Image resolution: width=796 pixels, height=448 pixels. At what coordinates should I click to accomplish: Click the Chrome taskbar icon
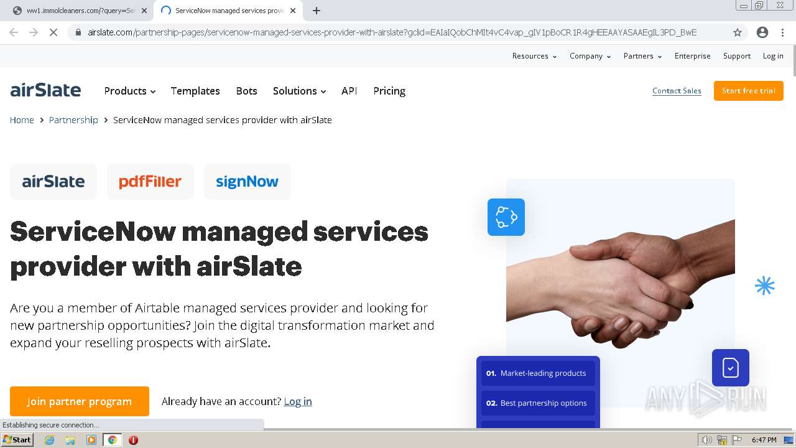112,440
